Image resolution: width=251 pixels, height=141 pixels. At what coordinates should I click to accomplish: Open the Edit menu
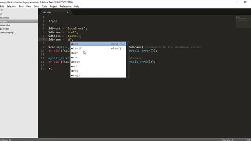(x=2, y=6)
